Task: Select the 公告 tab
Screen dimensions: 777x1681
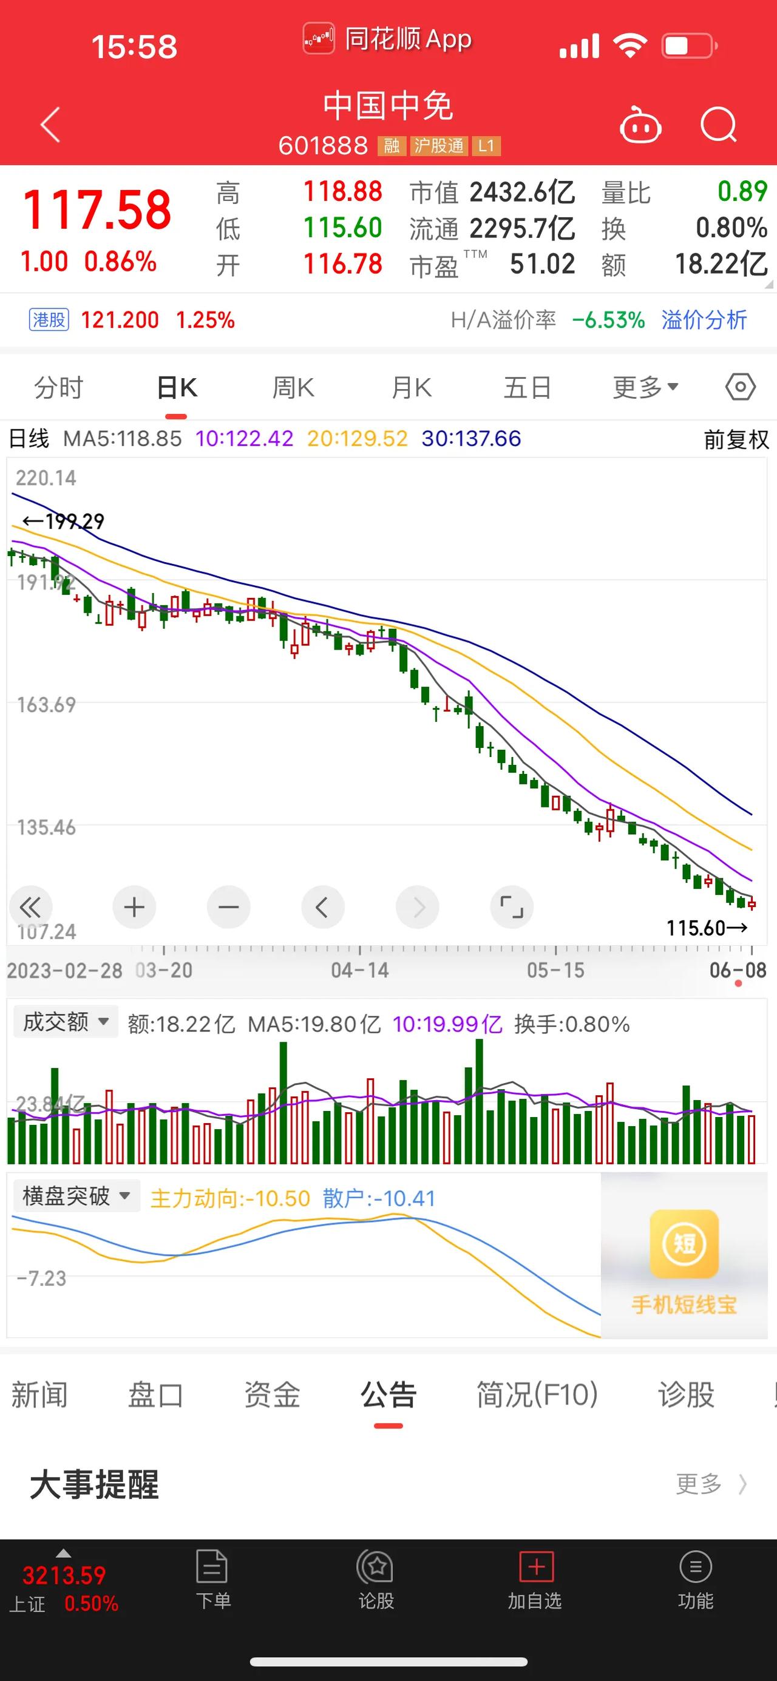Action: click(x=388, y=1395)
